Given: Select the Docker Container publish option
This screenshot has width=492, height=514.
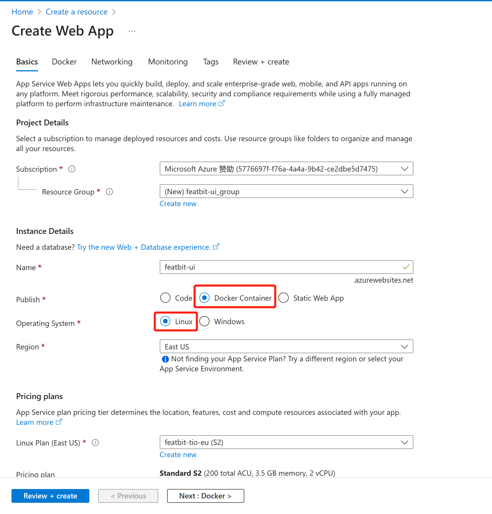Looking at the screenshot, I should (235, 298).
